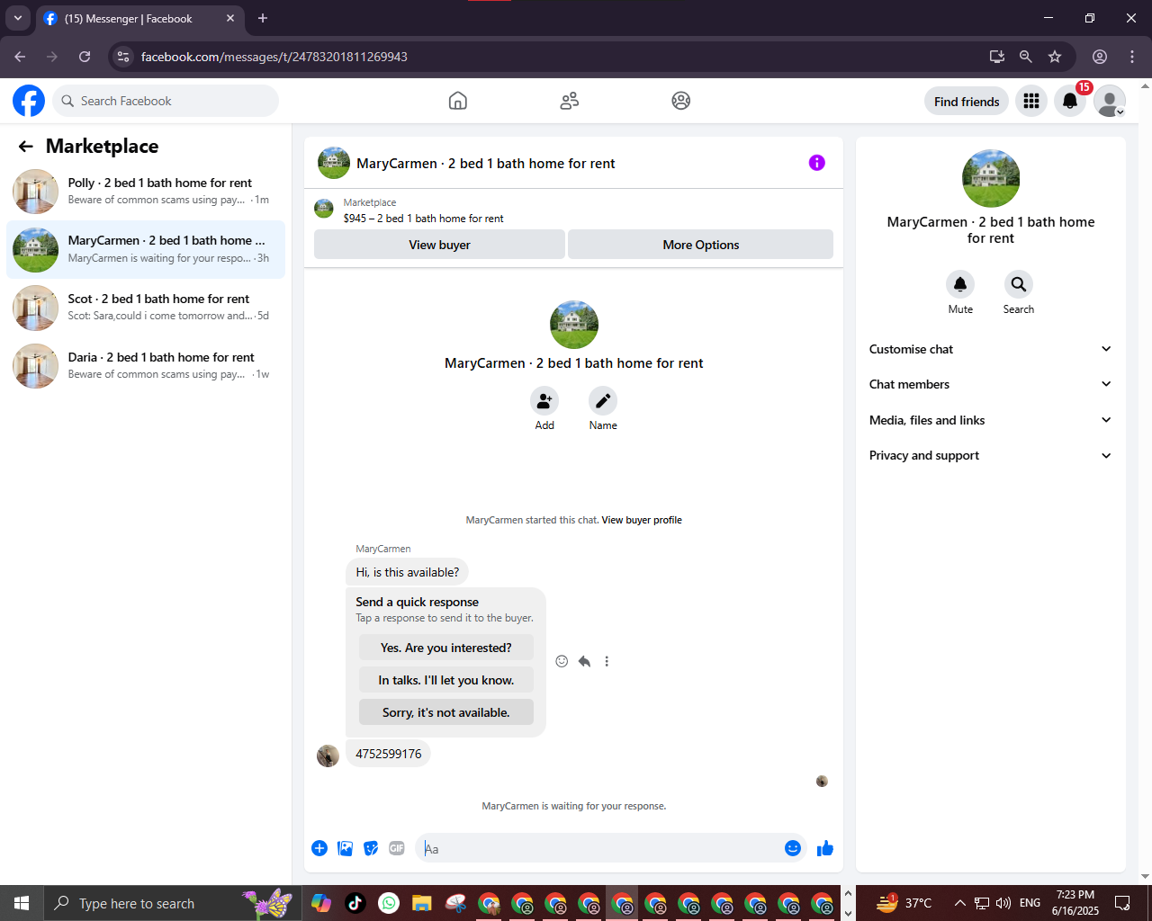This screenshot has width=1152, height=921.
Task: Click the More Options button
Action: coord(700,245)
